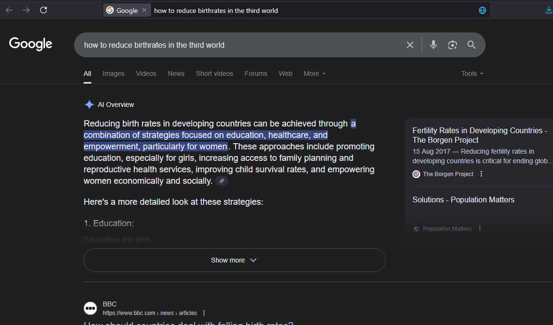Go to the Google homepage logo

pos(31,44)
